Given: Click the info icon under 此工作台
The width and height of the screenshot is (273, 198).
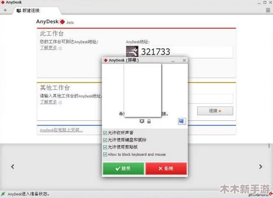Looking at the screenshot, I should 60,48.
